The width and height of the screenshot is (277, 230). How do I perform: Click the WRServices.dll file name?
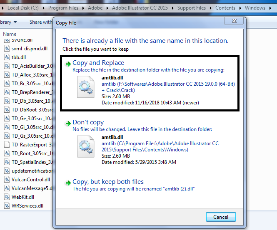coord(27,205)
